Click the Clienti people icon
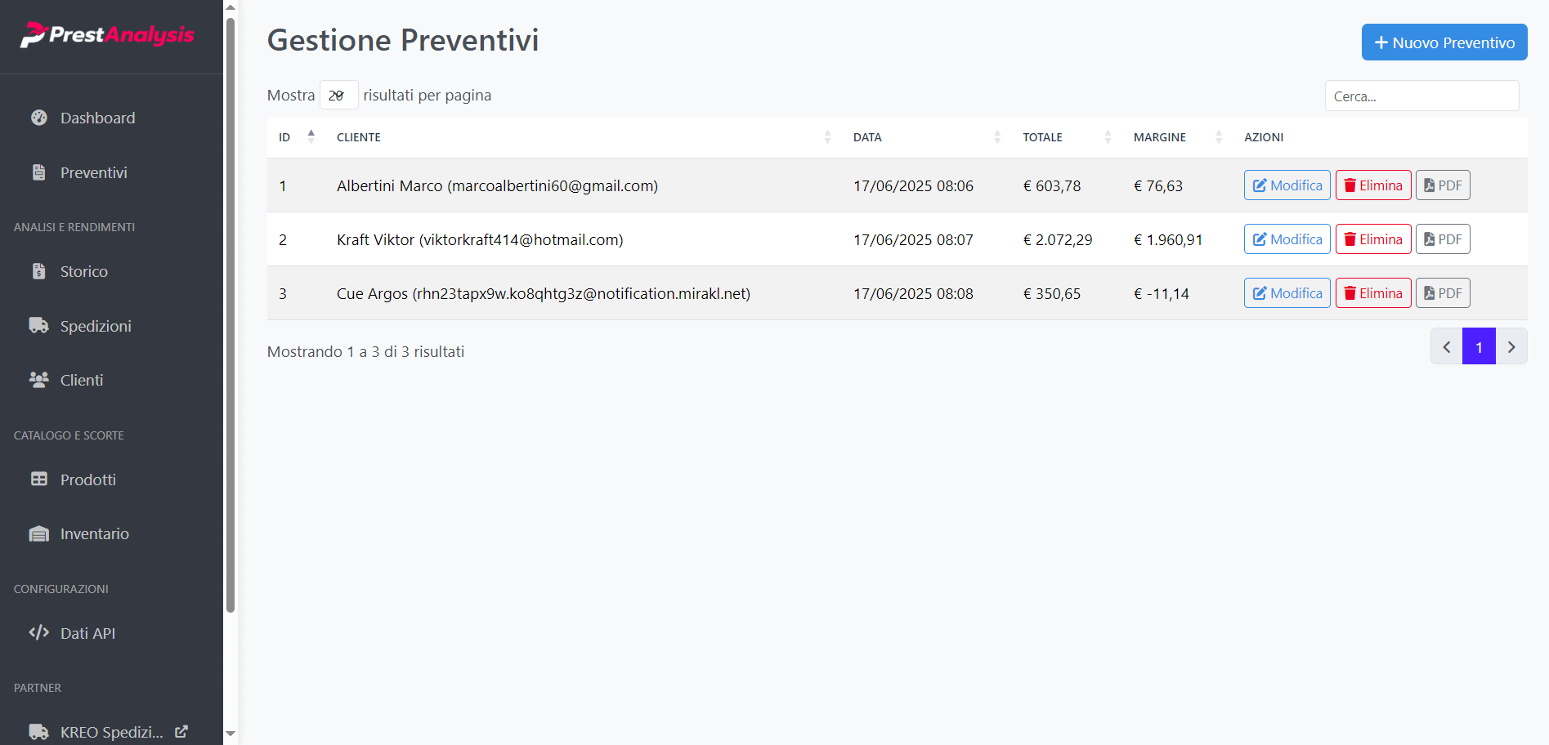 click(39, 380)
